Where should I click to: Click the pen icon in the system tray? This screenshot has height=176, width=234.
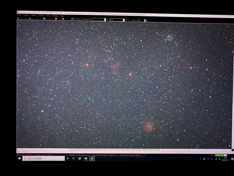click(216, 159)
